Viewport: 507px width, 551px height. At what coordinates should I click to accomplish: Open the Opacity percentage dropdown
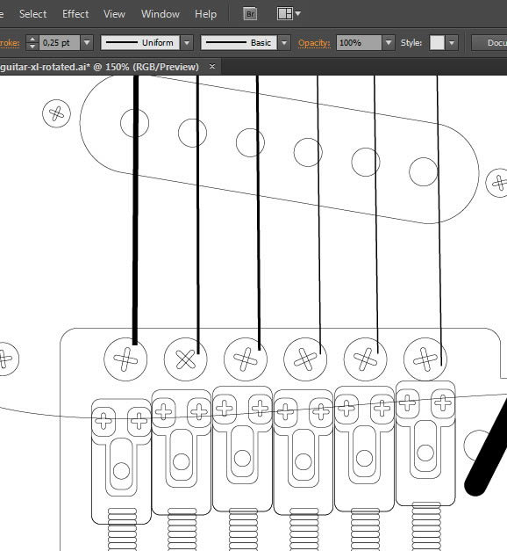point(388,43)
